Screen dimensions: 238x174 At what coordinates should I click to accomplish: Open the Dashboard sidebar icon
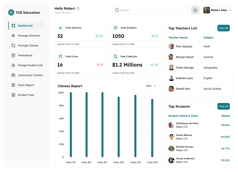coord(13,26)
